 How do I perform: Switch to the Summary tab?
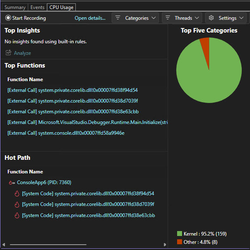15,7
